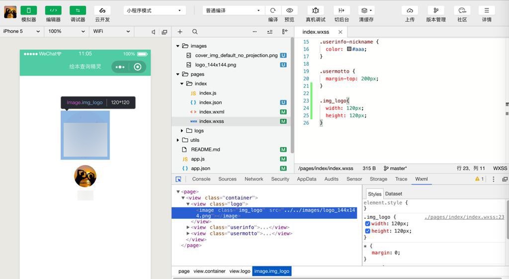Viewport: 509px width, 279px height.
Task: Click the element inspector picker icon
Action: point(178,179)
